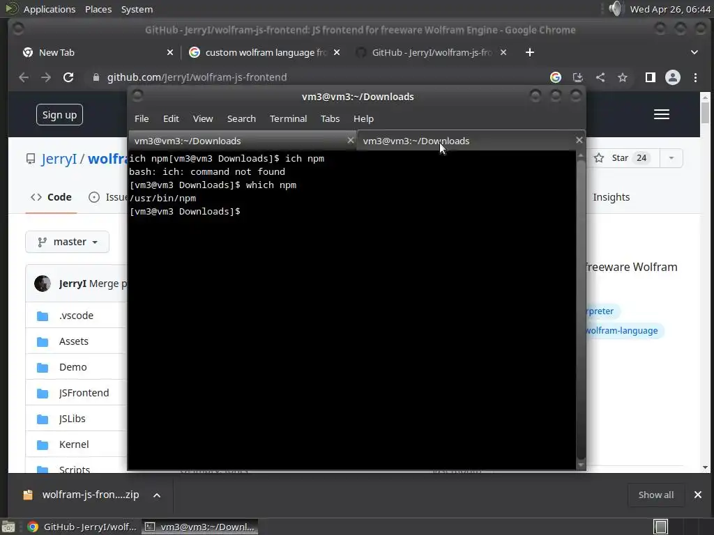The image size is (714, 535).
Task: Click the system volume speaker icon
Action: point(615,8)
